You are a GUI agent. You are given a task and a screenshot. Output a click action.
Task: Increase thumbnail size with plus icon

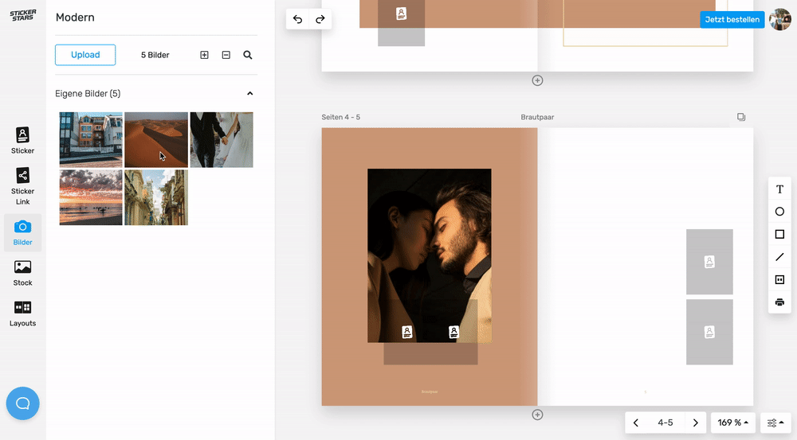click(204, 55)
